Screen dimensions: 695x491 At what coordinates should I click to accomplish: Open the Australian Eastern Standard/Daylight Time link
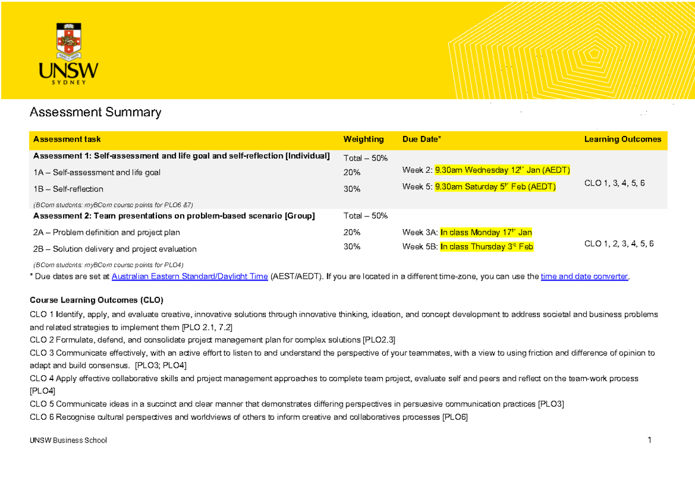189,276
